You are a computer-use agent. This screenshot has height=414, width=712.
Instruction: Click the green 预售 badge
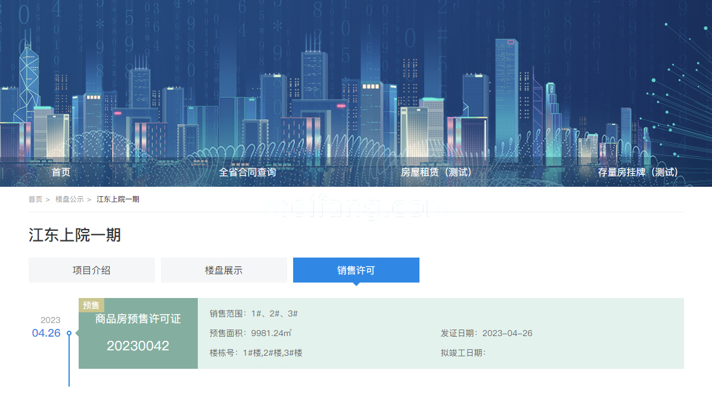91,305
